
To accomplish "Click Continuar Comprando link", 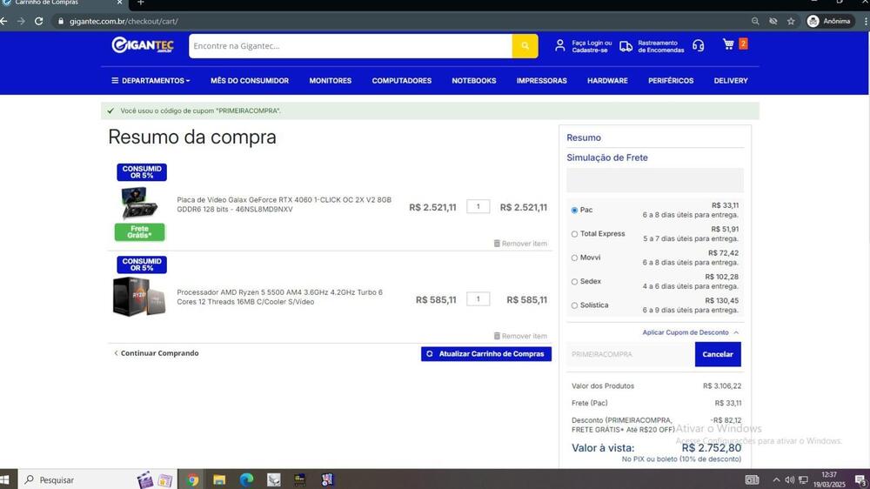I will pyautogui.click(x=156, y=353).
